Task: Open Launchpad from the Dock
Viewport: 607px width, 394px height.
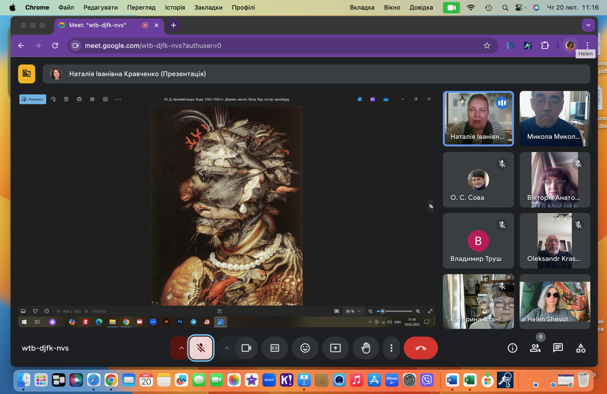Action: pyautogui.click(x=41, y=380)
